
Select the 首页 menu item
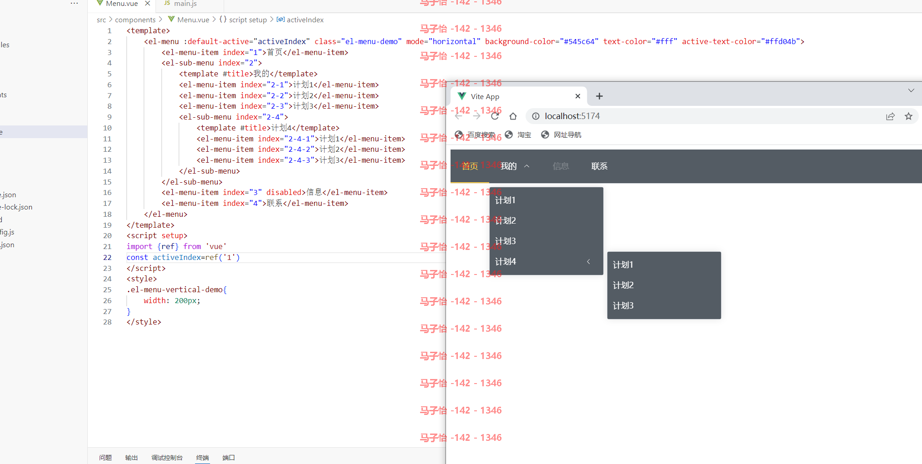pos(470,166)
